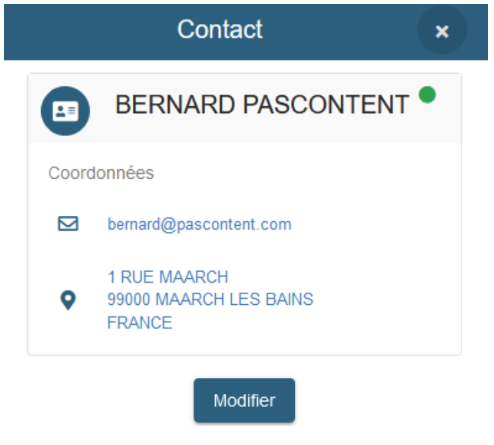Image resolution: width=494 pixels, height=445 pixels.
Task: Open the bernard@pascontent.com email link
Action: pos(200,224)
